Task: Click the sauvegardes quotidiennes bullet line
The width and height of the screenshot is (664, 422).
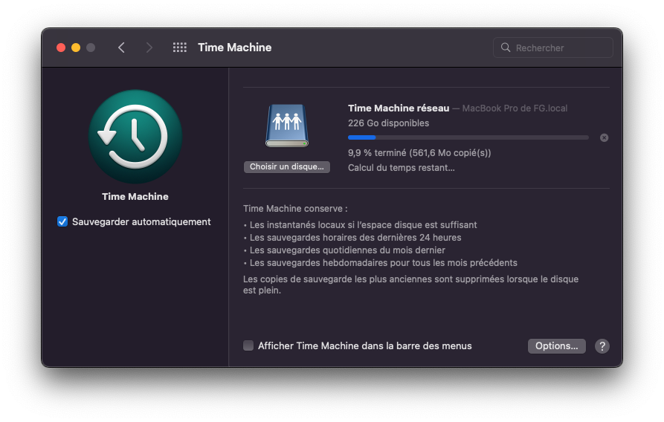Action: (x=344, y=250)
